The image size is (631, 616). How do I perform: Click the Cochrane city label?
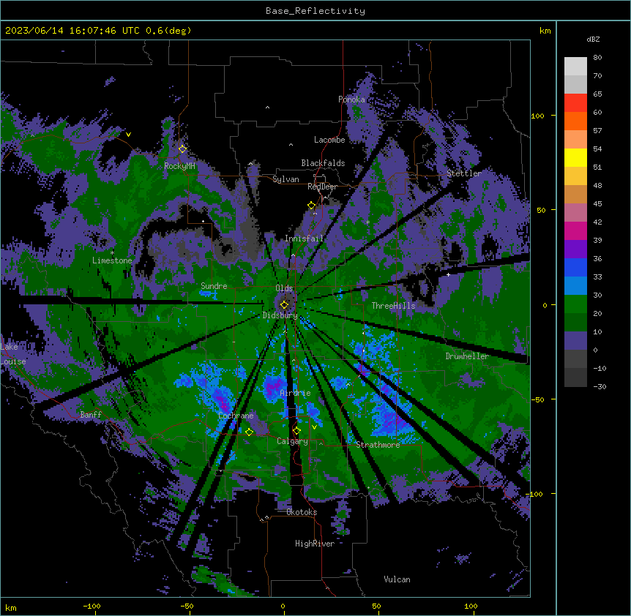(x=236, y=416)
